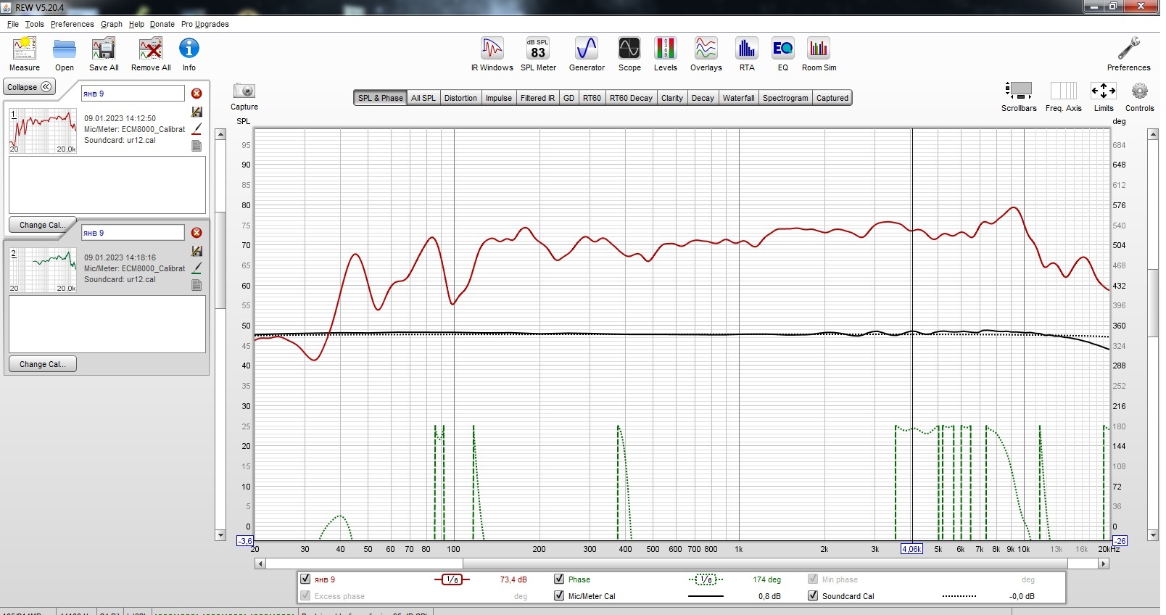Viewport: 1166px width, 615px height.
Task: Open the Donate menu
Action: point(162,24)
